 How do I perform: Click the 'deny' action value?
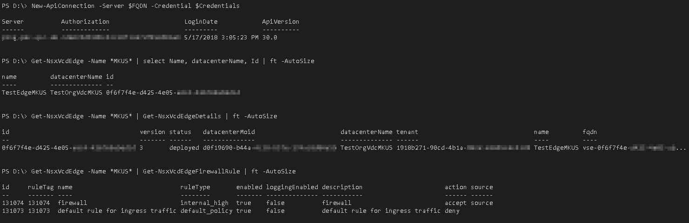452,211
